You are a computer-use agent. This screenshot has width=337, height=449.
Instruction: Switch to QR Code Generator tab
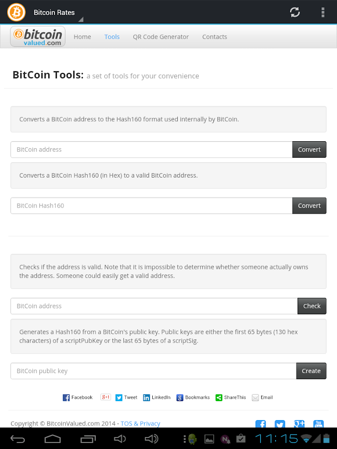pos(161,37)
